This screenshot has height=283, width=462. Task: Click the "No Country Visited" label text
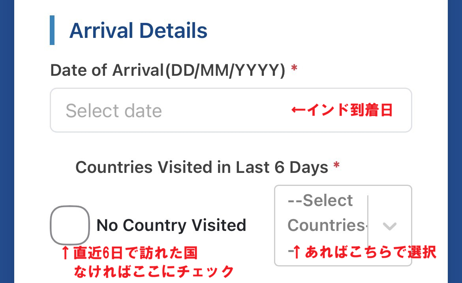click(x=171, y=225)
